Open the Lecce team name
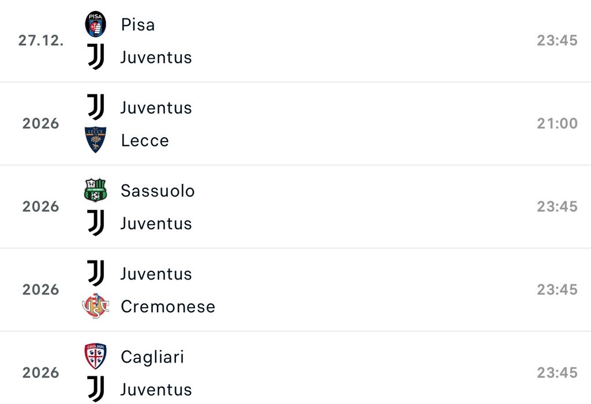 [x=145, y=141]
